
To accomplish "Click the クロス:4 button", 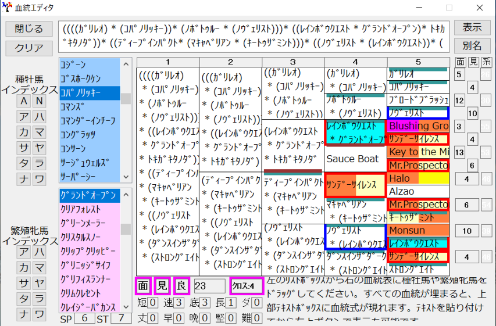I will (247, 286).
